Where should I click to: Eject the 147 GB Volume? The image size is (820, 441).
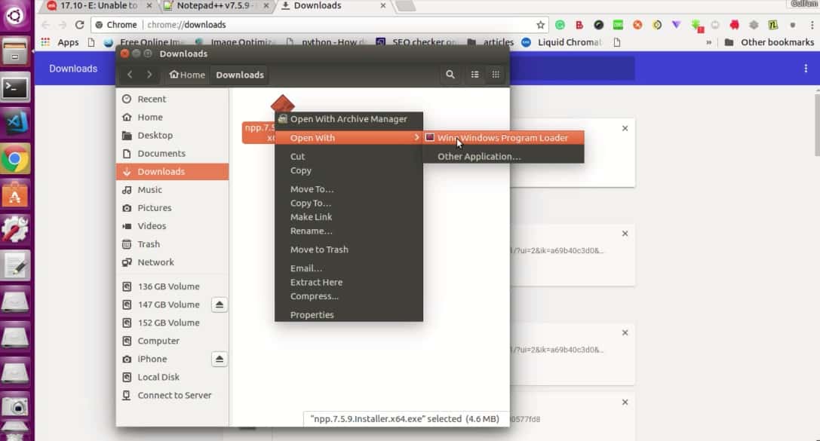(219, 305)
